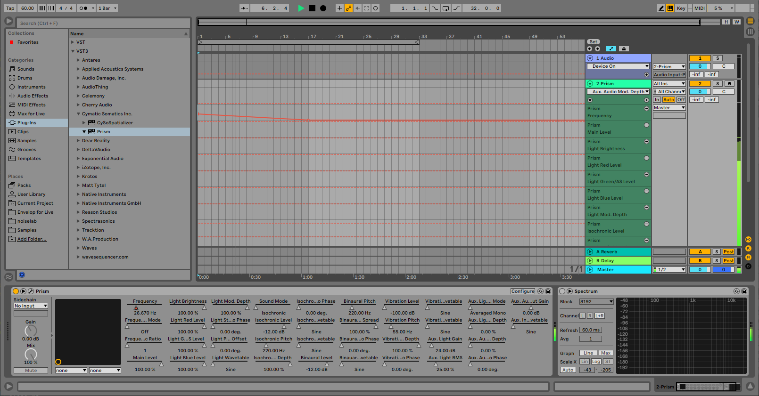Select Plug-Ins category
Viewport: 759px width, 396px height.
(27, 123)
